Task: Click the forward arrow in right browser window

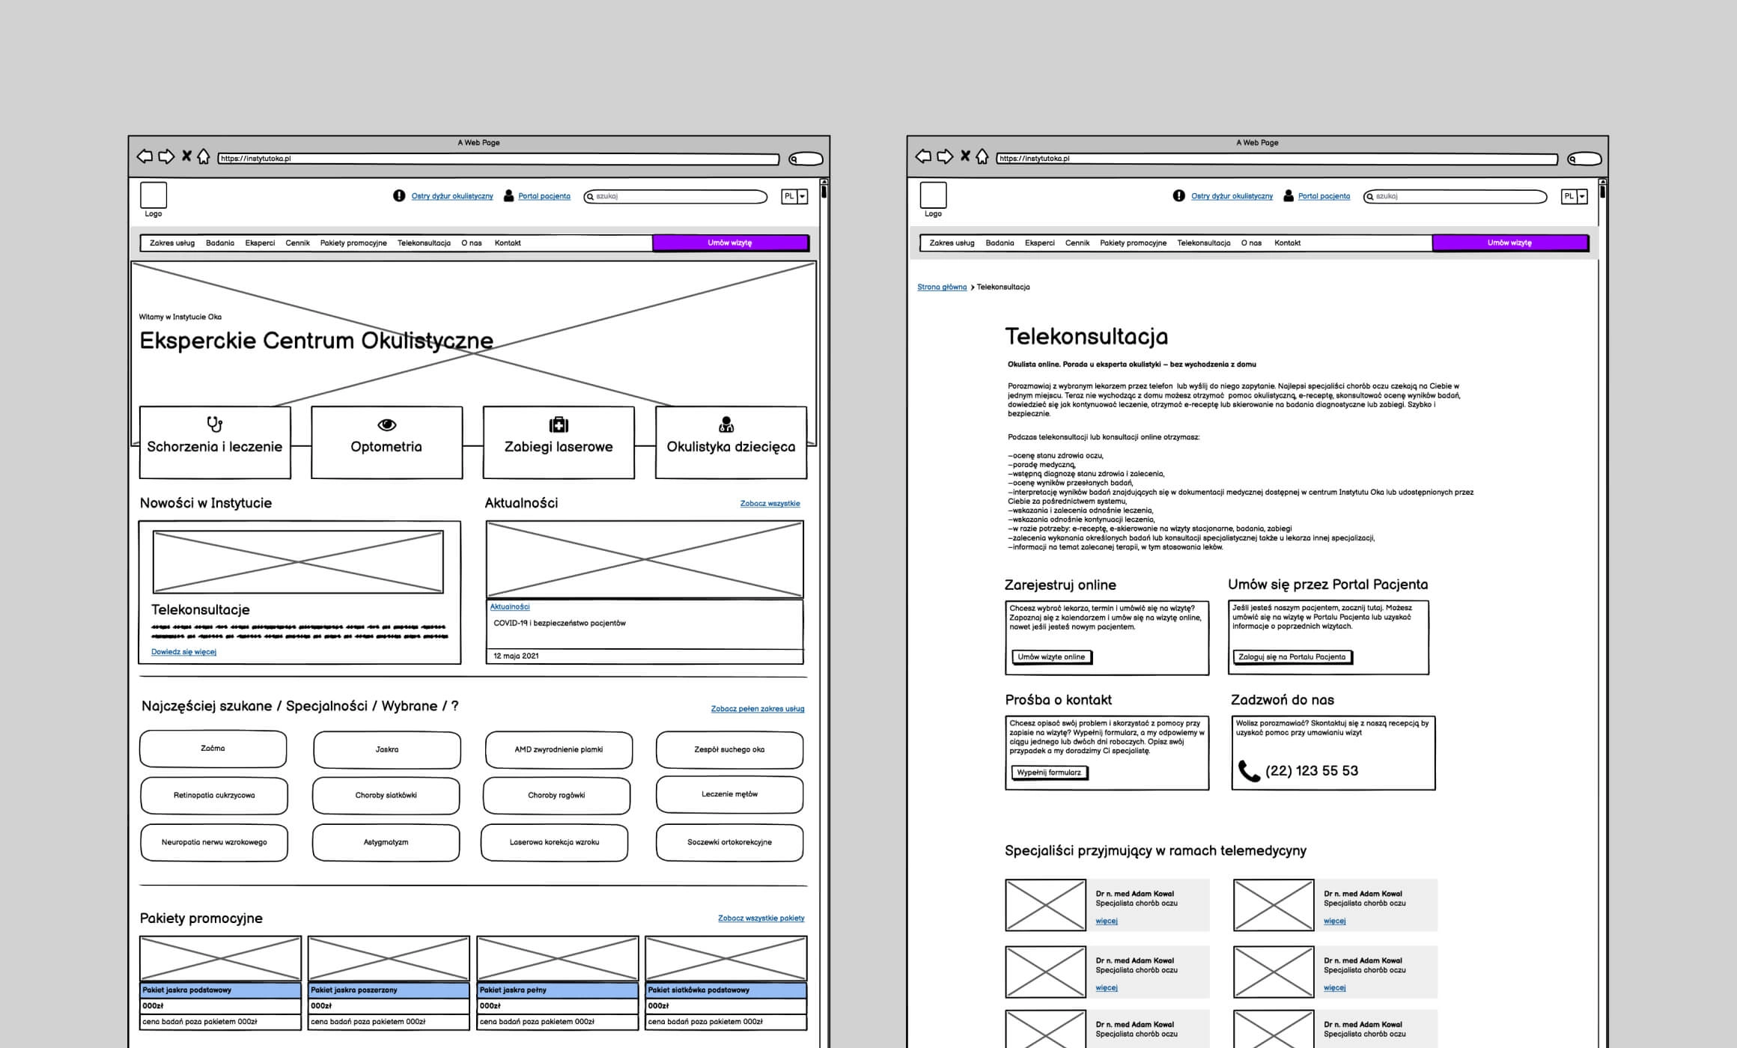Action: 946,156
